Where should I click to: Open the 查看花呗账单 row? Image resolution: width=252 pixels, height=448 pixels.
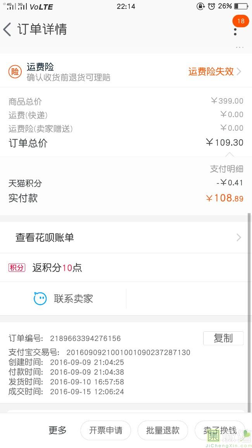[x=45, y=237]
